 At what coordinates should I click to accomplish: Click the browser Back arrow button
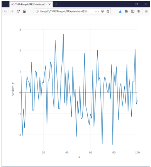click(x=5, y=11)
